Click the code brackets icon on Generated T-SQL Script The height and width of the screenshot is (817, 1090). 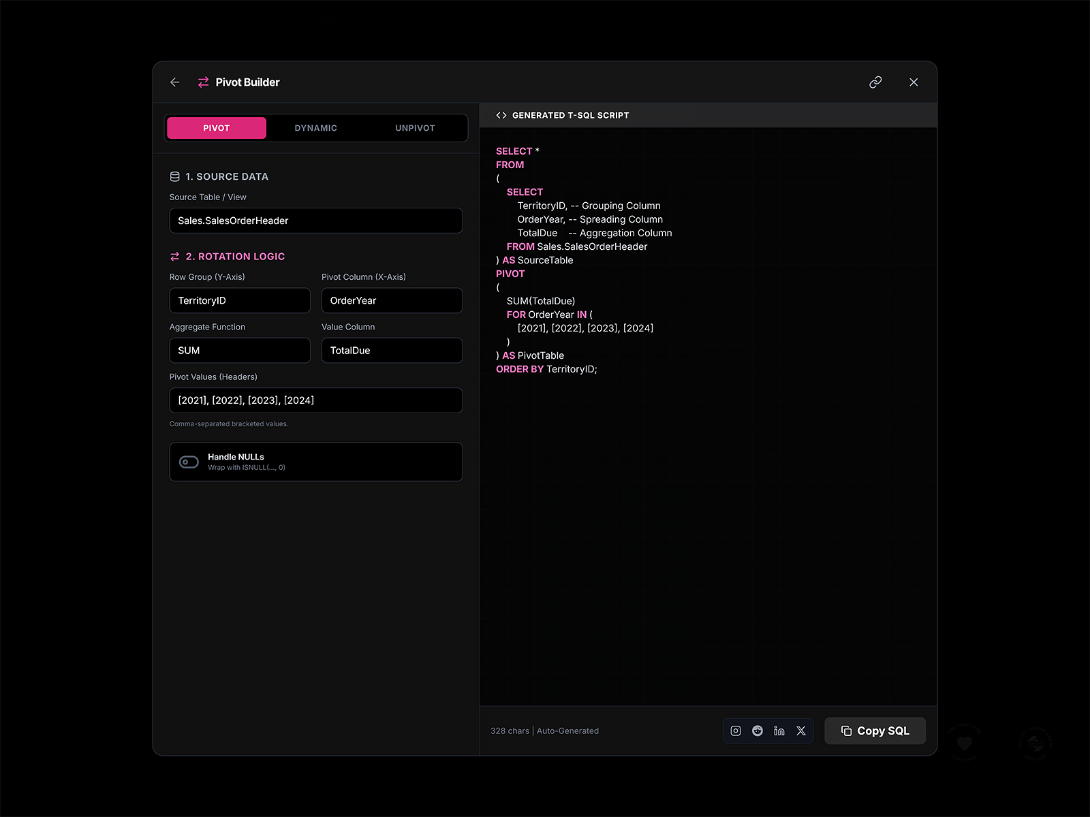501,114
